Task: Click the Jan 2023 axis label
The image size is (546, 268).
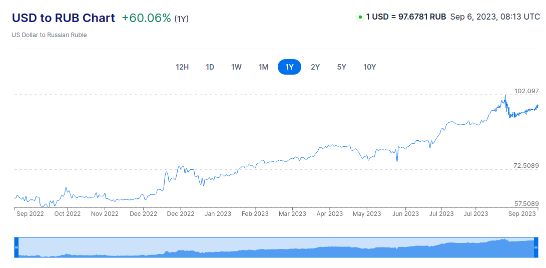Action: [218, 214]
